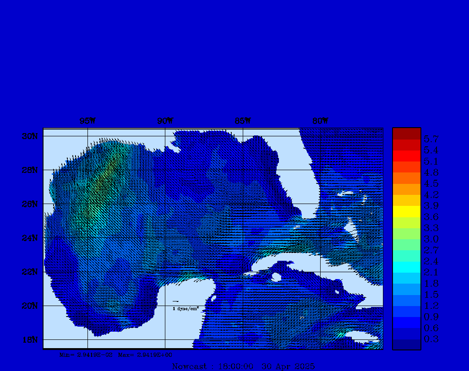
Task: Click the 18N latitude label
Action: (30, 339)
